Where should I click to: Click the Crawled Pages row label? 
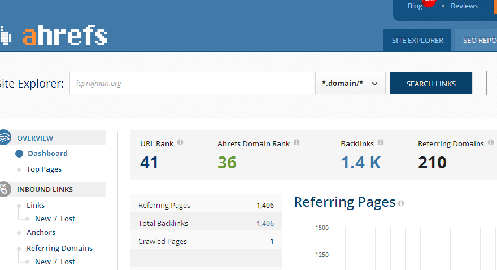pos(162,242)
